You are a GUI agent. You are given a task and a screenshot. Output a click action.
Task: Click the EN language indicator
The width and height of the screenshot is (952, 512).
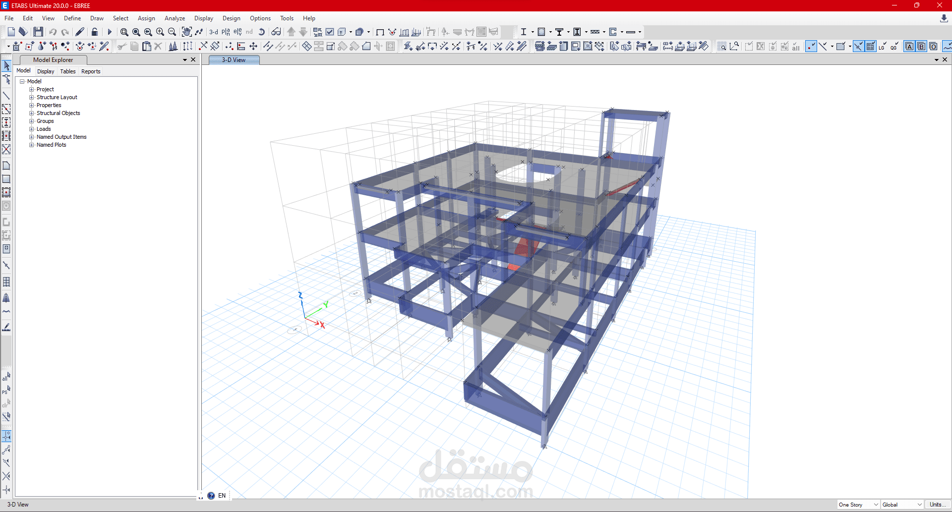222,496
